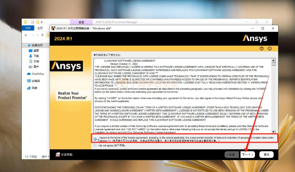Viewport: 295px width, 172px height.
Task: Open the 主页 tab in File Explorer
Action: tap(40, 28)
